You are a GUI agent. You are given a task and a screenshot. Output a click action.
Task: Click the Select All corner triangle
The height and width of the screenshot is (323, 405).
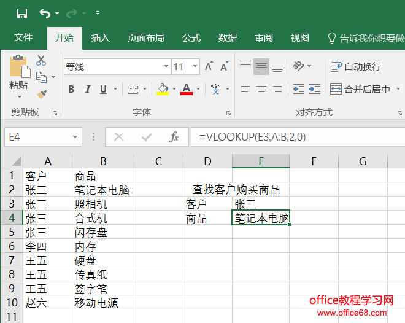[17, 161]
